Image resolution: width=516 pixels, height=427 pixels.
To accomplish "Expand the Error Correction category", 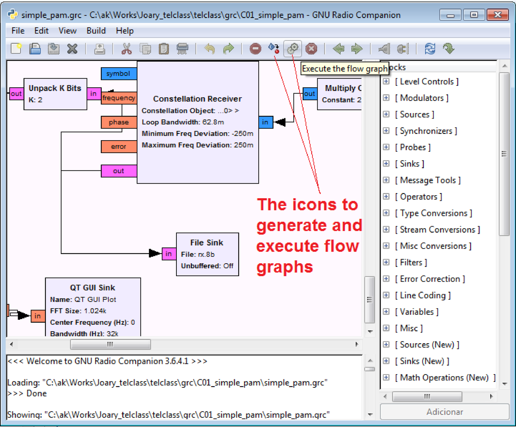I will coord(386,279).
